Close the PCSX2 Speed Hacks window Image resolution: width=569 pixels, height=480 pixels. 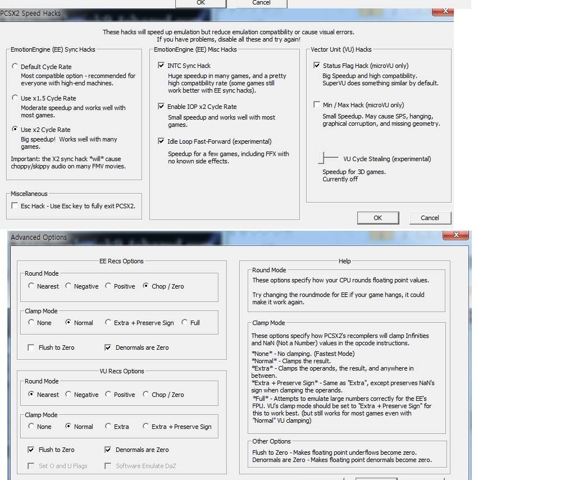tap(443, 11)
